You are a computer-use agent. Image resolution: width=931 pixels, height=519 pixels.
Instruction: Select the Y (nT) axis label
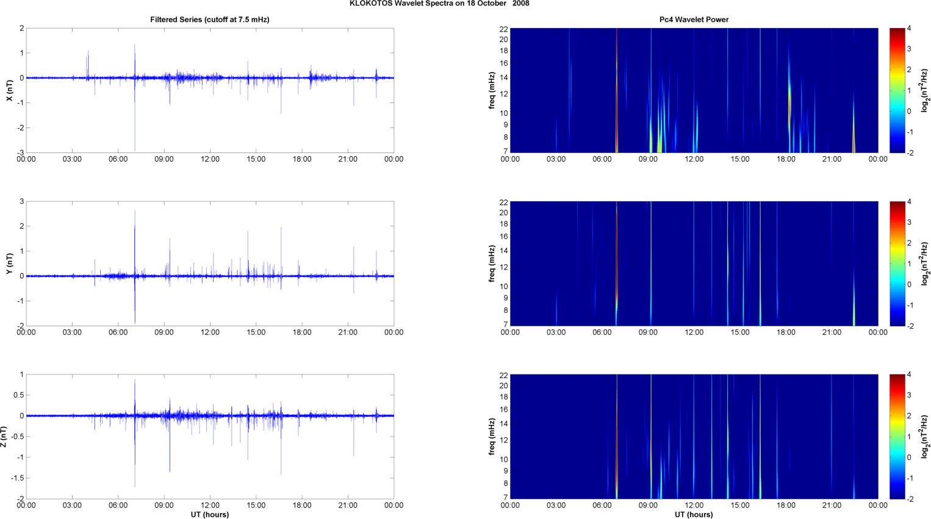pyautogui.click(x=9, y=263)
